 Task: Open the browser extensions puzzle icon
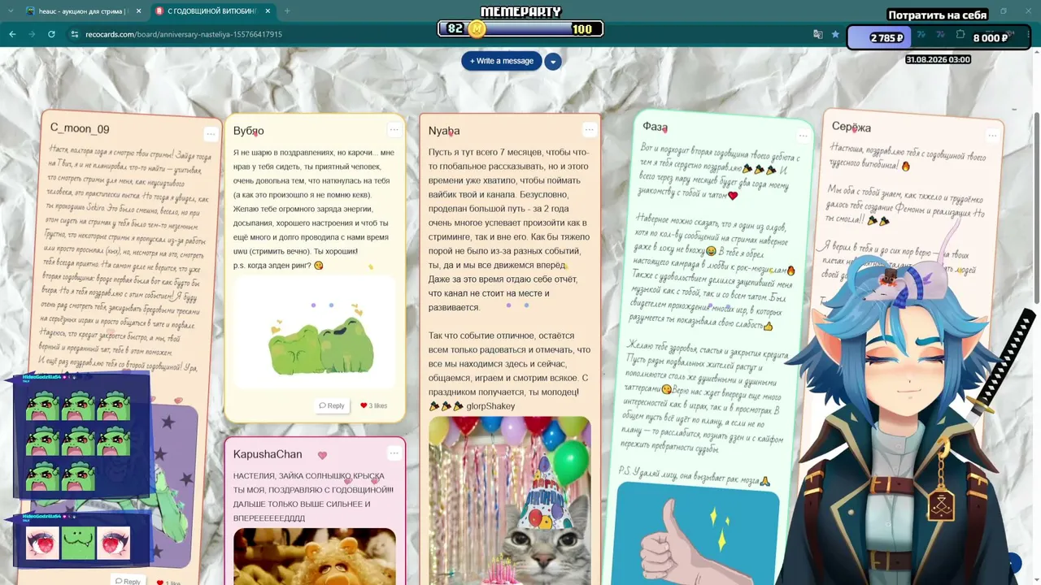tap(960, 35)
